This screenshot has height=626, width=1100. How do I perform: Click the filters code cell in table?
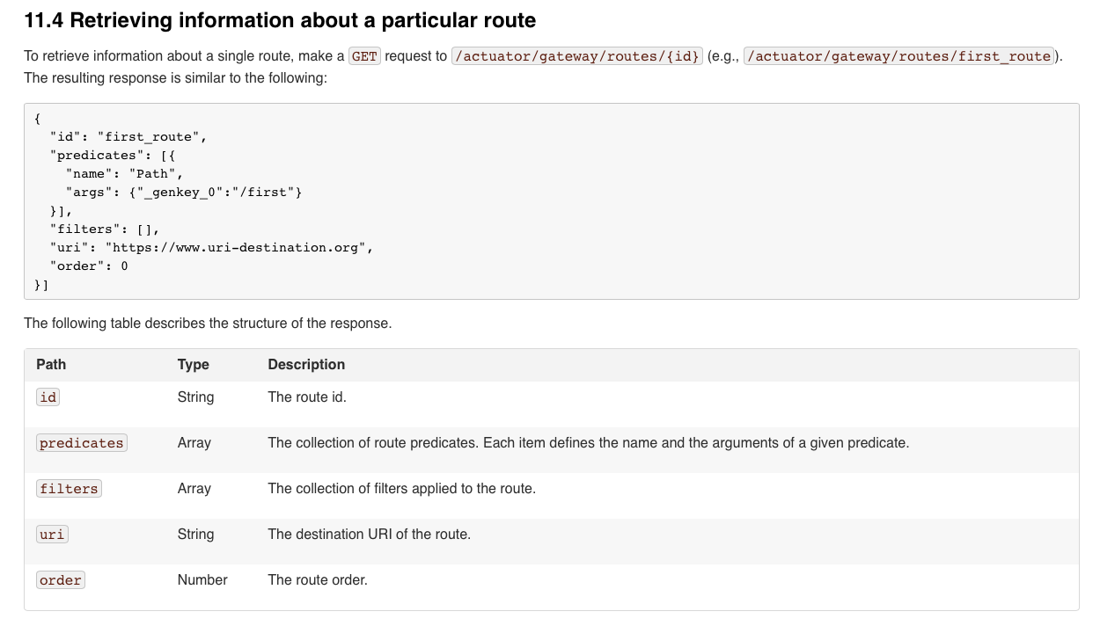69,489
